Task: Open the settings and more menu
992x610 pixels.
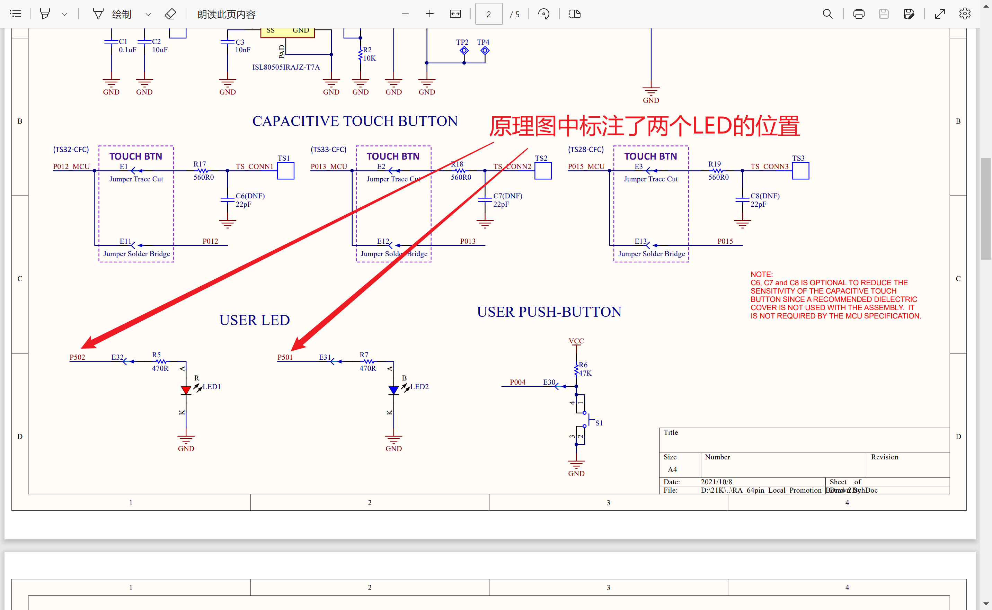Action: pos(965,13)
